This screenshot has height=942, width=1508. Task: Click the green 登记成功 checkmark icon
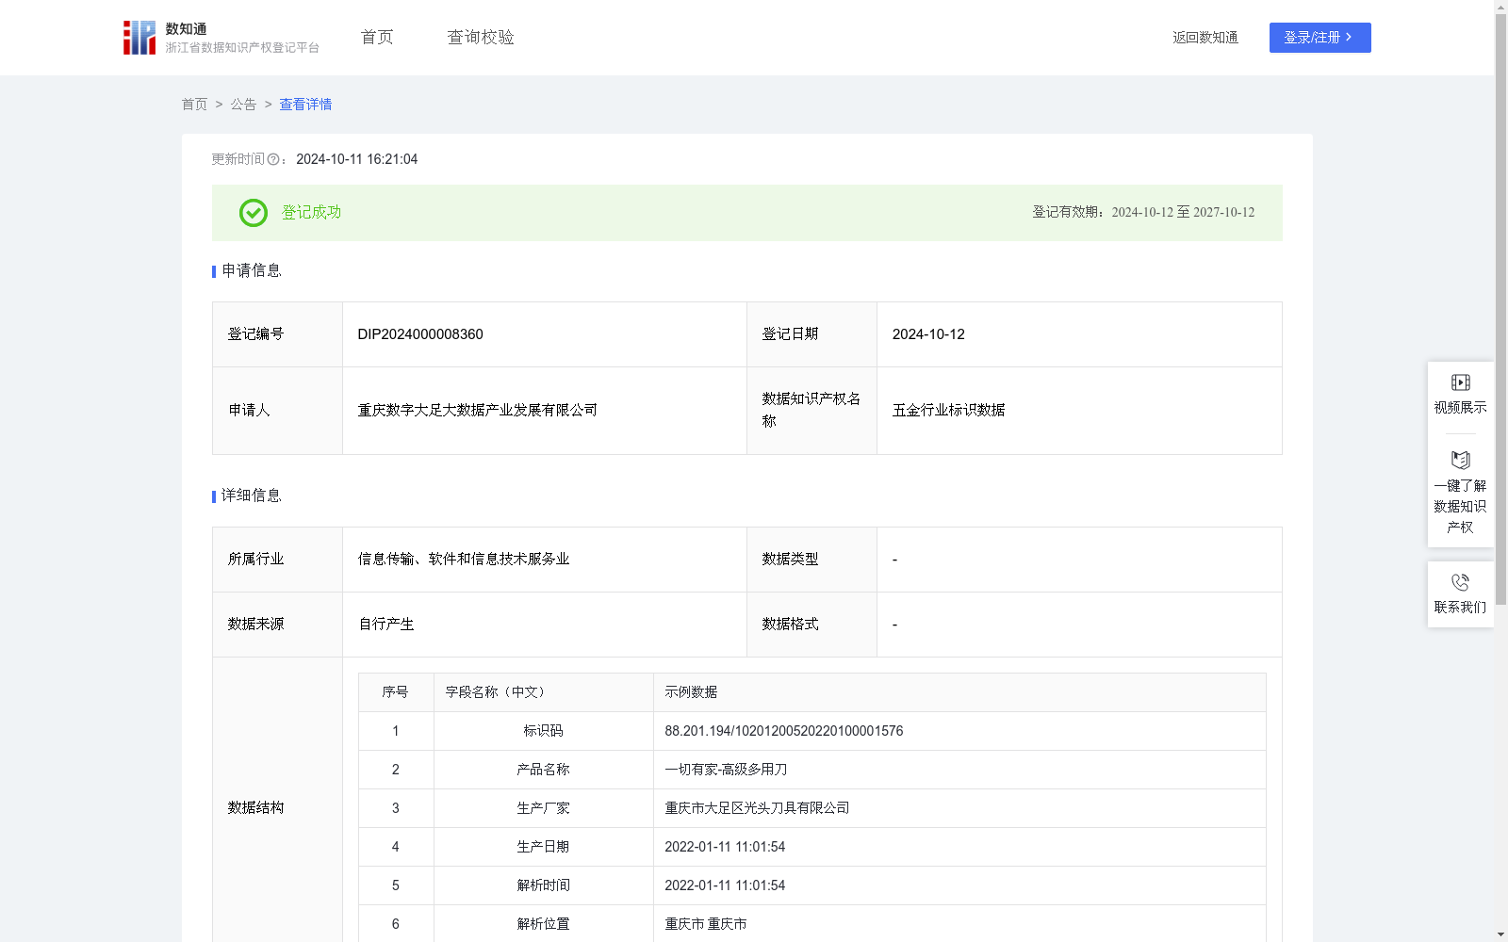point(253,213)
